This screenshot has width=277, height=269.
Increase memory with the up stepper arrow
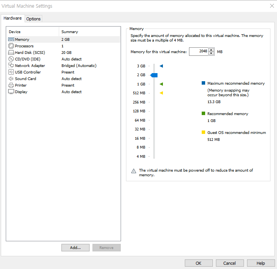coord(211,50)
